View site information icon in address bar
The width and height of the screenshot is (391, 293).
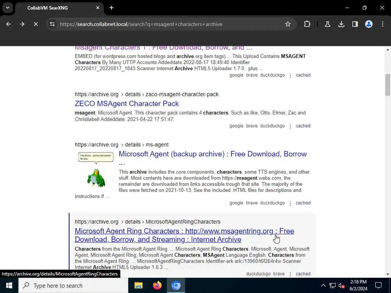coord(52,24)
